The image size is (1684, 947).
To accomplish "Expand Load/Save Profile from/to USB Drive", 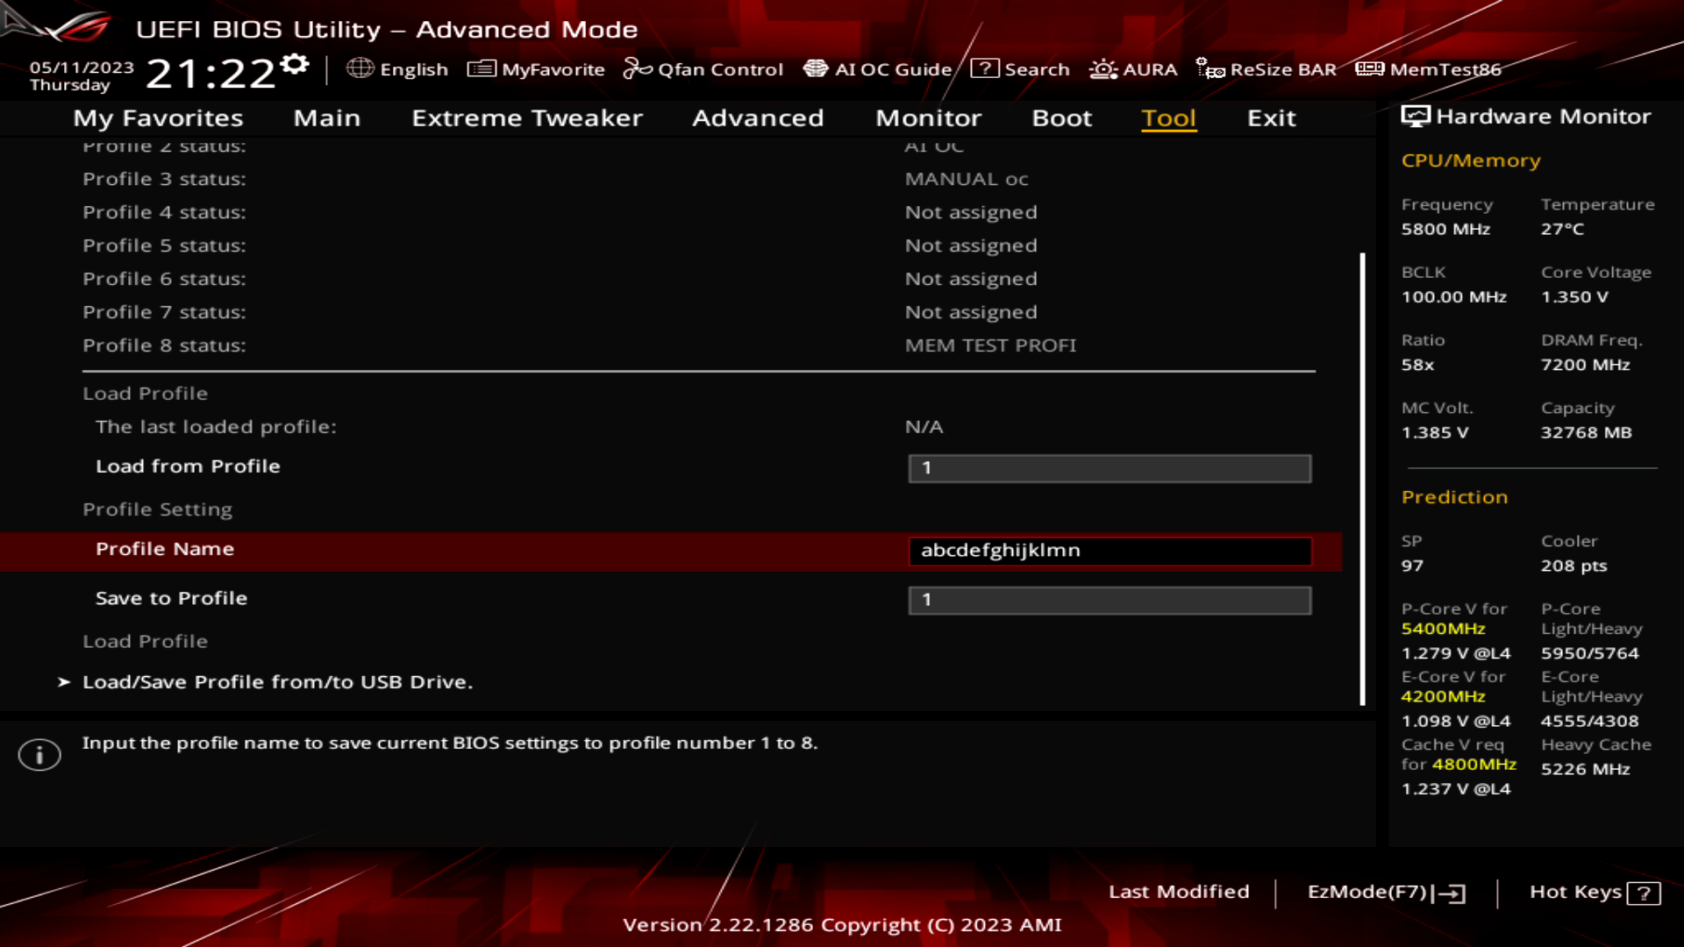I will click(x=277, y=681).
